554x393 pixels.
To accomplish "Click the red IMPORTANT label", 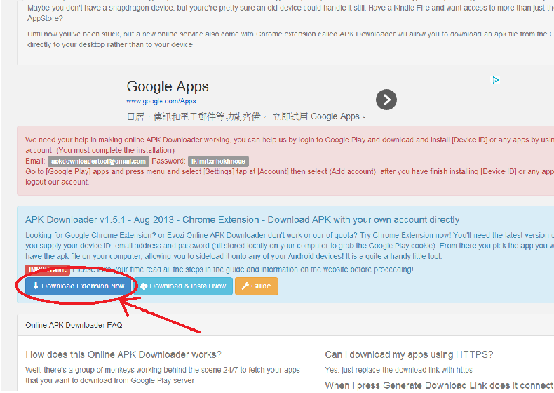I will (x=47, y=269).
